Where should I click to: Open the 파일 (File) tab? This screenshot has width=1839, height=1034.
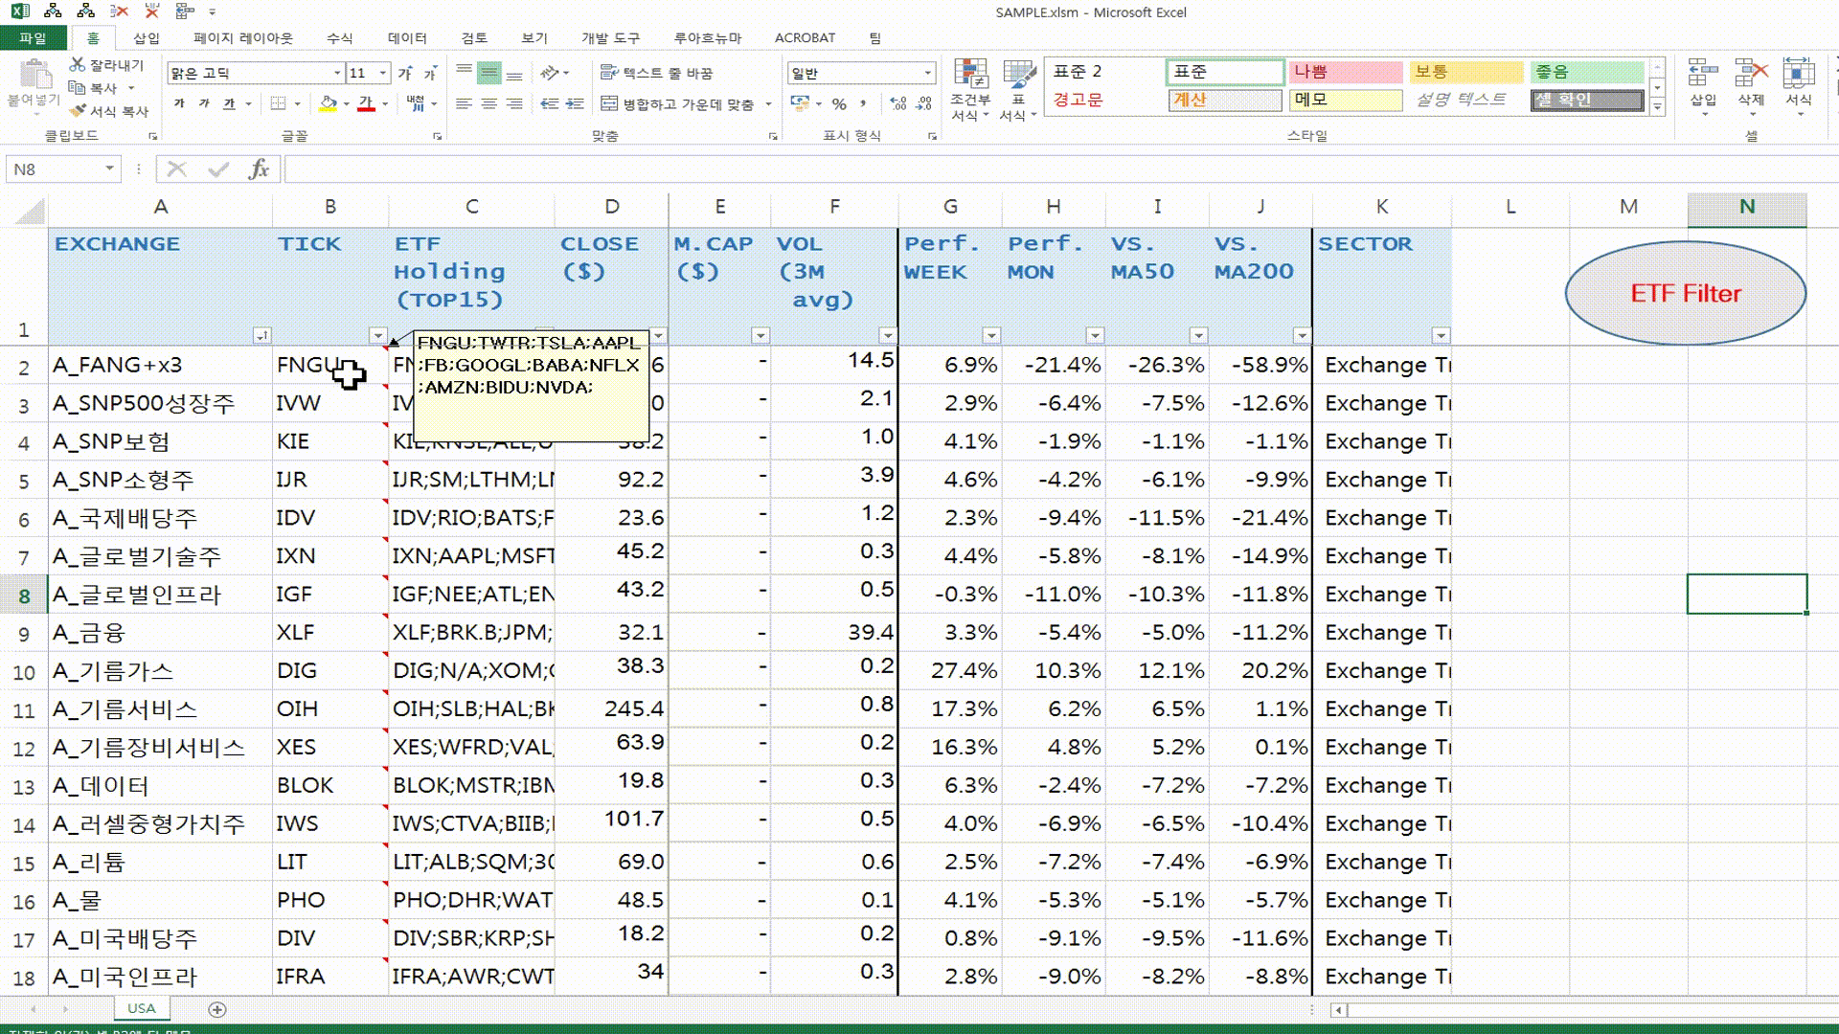tap(33, 38)
